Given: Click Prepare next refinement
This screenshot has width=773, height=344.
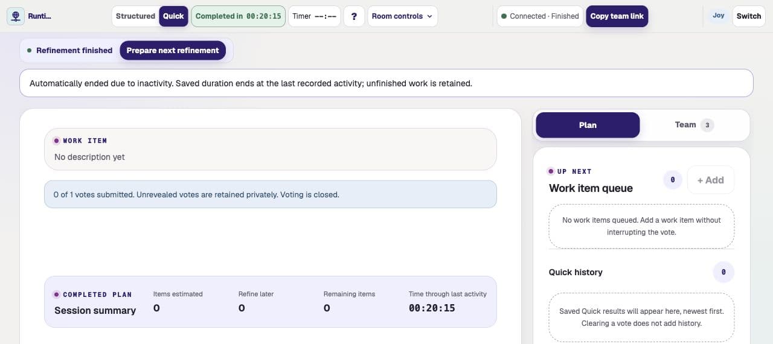Looking at the screenshot, I should click(173, 51).
